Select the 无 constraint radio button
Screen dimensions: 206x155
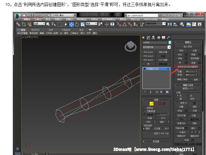tap(178, 95)
